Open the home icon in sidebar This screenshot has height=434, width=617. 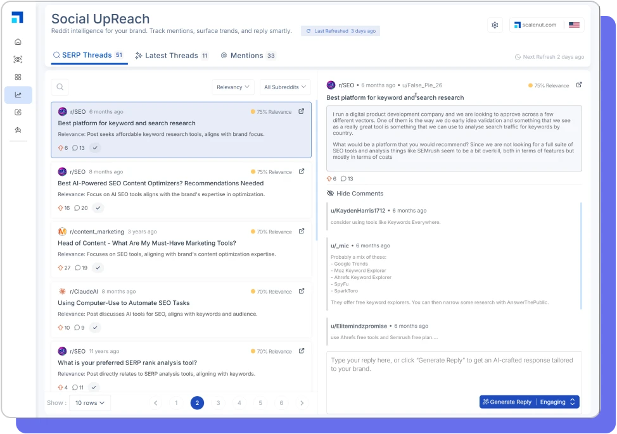tap(18, 42)
